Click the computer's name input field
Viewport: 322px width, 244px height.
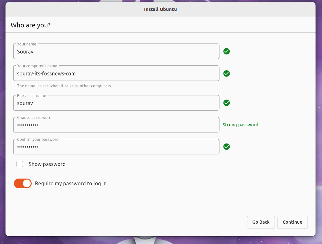[116, 73]
